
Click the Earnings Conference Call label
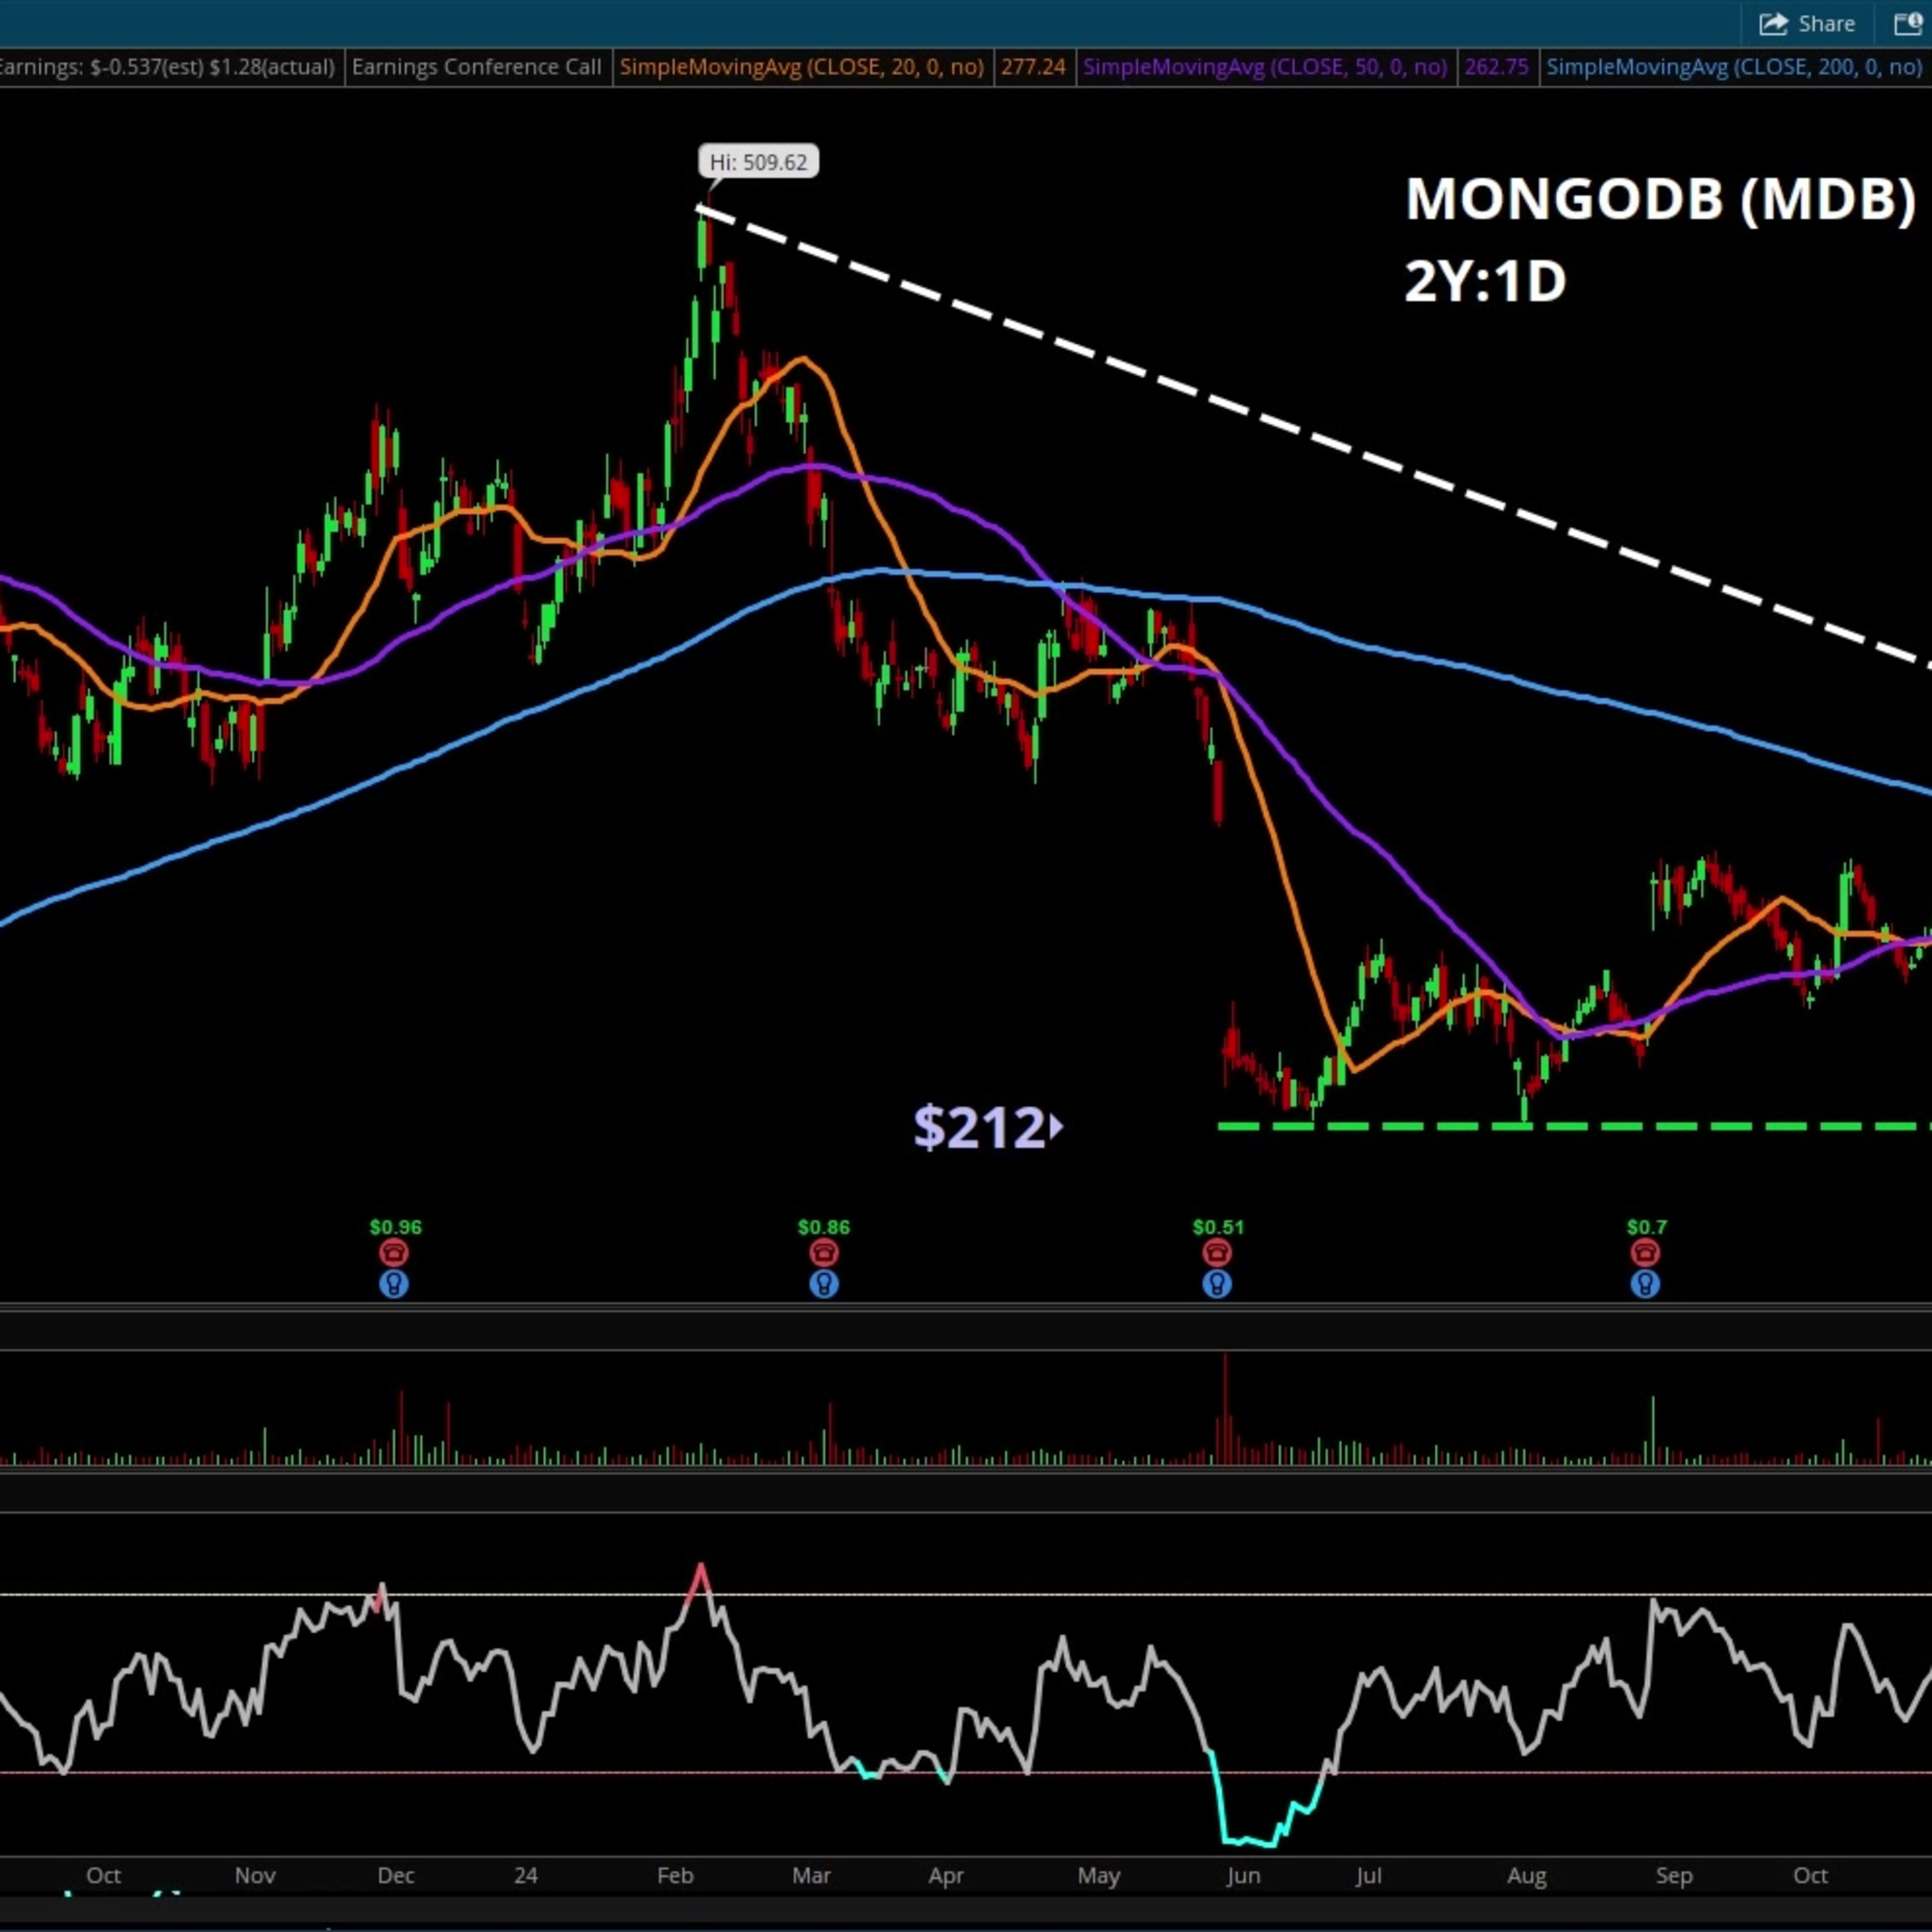[477, 67]
